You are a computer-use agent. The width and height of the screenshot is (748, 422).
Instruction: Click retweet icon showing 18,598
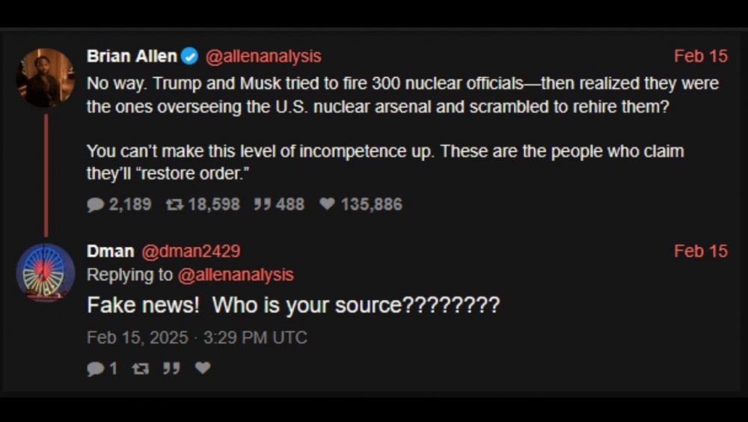tap(174, 204)
